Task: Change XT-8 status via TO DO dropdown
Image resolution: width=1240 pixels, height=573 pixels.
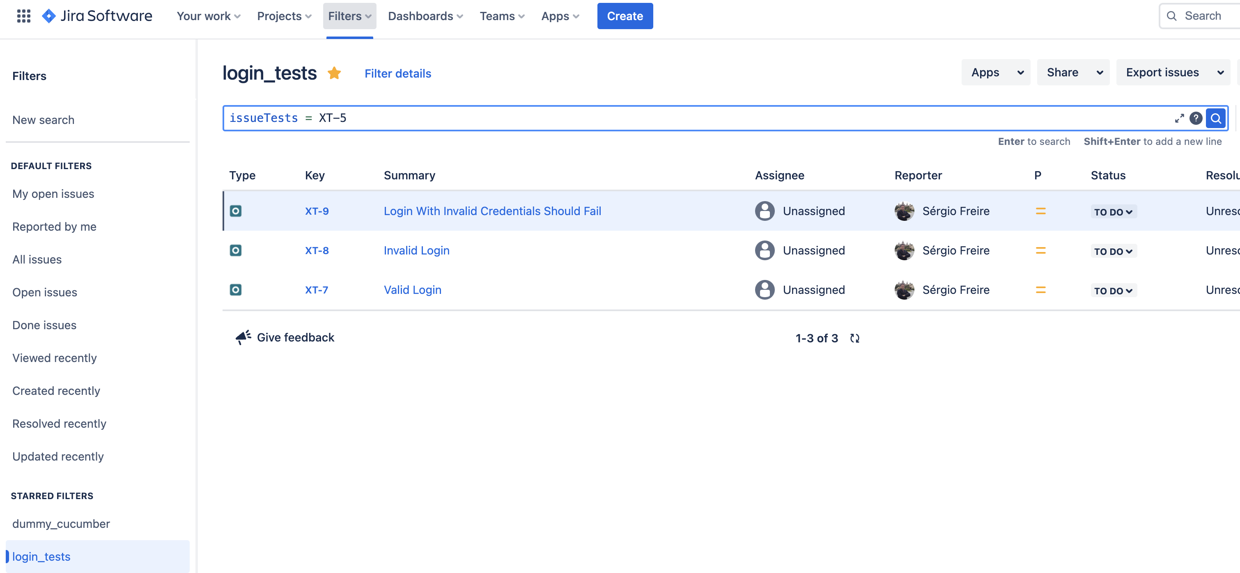Action: tap(1114, 251)
